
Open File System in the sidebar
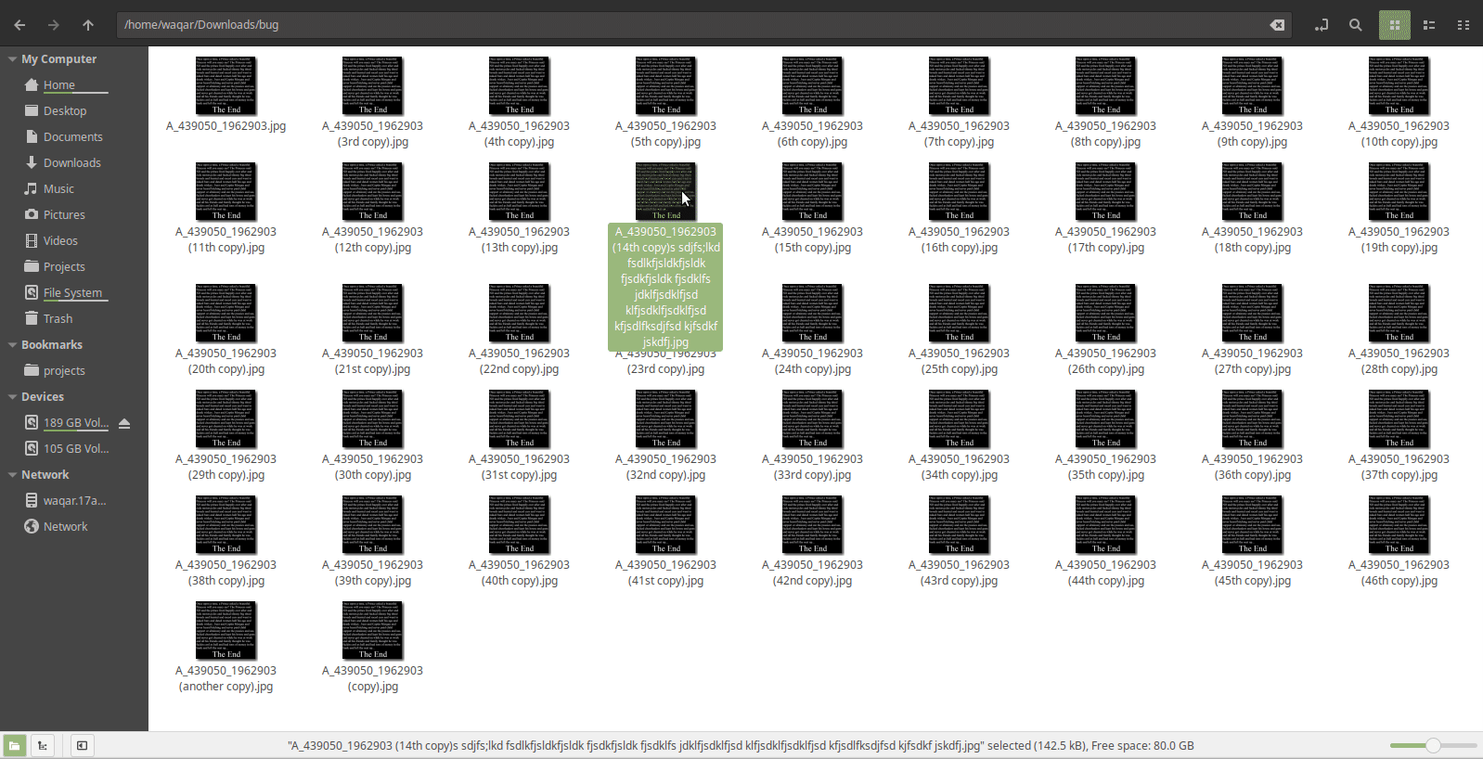tap(72, 292)
